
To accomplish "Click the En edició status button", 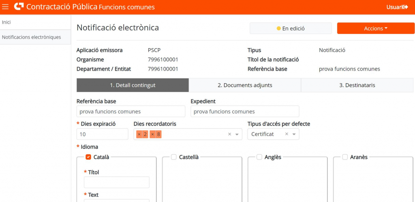I will (291, 28).
